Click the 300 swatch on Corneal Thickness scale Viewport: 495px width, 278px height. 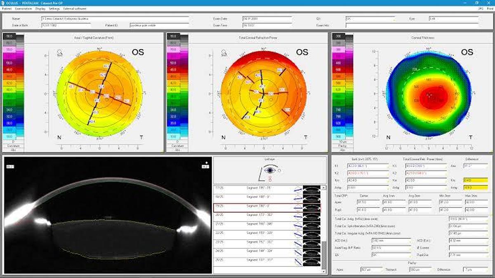338,36
